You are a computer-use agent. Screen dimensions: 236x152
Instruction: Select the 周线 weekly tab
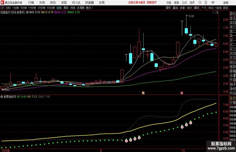click(x=66, y=8)
